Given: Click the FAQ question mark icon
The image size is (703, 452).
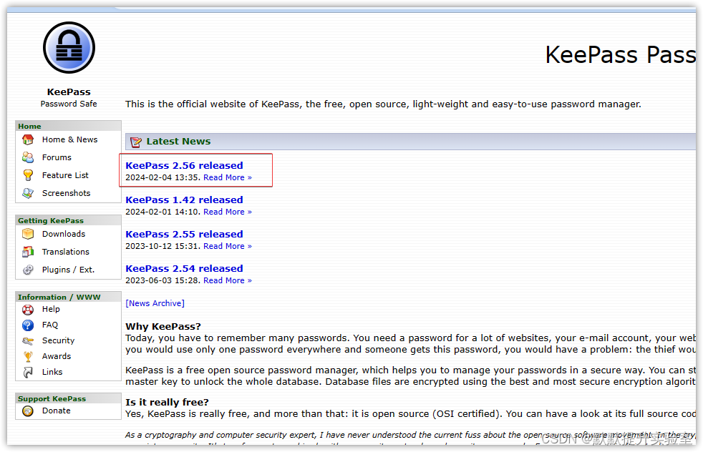Looking at the screenshot, I should click(x=28, y=325).
